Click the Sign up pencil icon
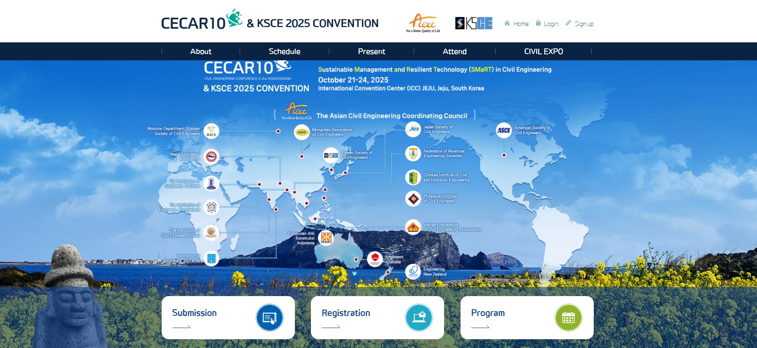 pos(568,23)
